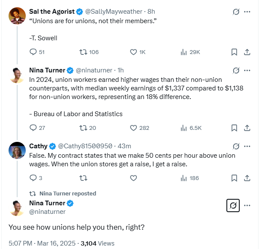Bookmark Sal the Agorist's tweet
This screenshot has width=259, height=249.
coord(234,52)
